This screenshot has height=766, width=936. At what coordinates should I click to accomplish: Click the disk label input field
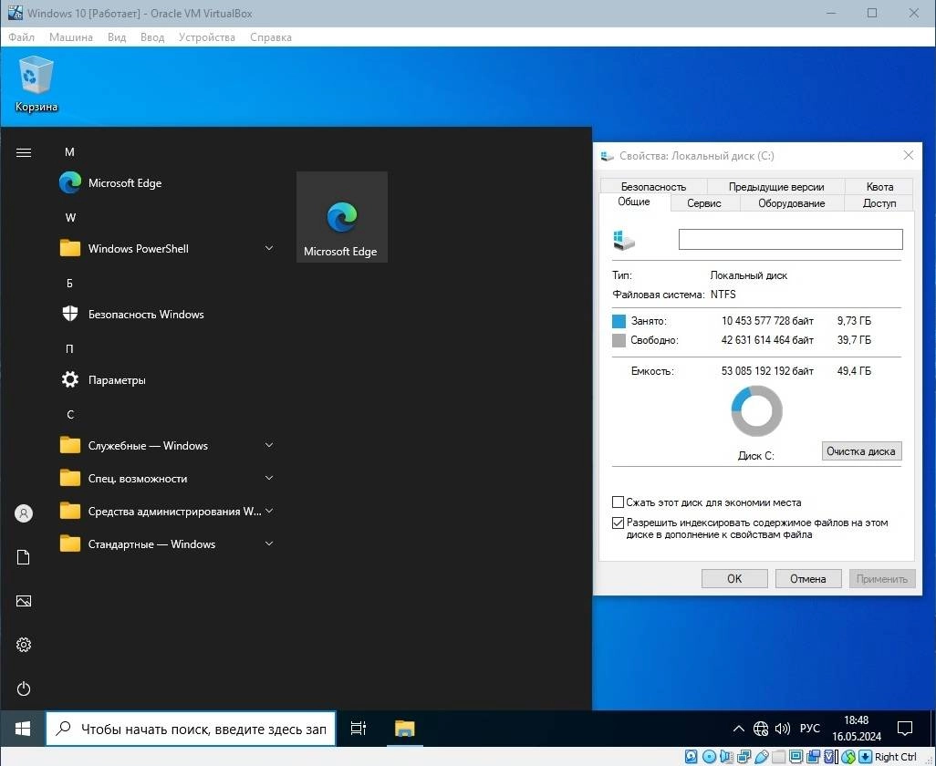click(790, 239)
